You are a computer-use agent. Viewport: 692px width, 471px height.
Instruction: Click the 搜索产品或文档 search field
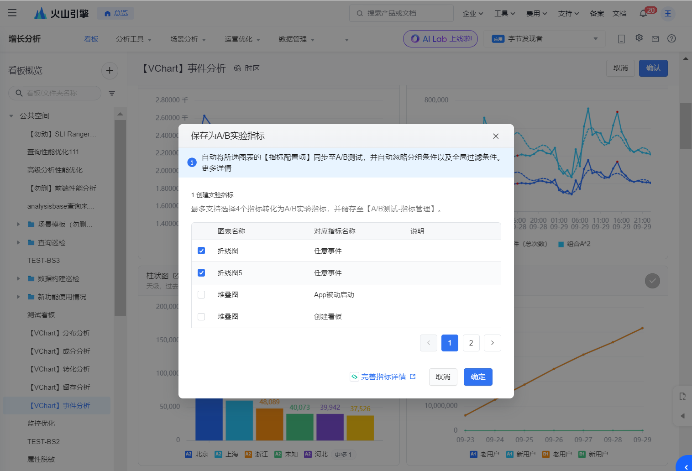(x=401, y=13)
